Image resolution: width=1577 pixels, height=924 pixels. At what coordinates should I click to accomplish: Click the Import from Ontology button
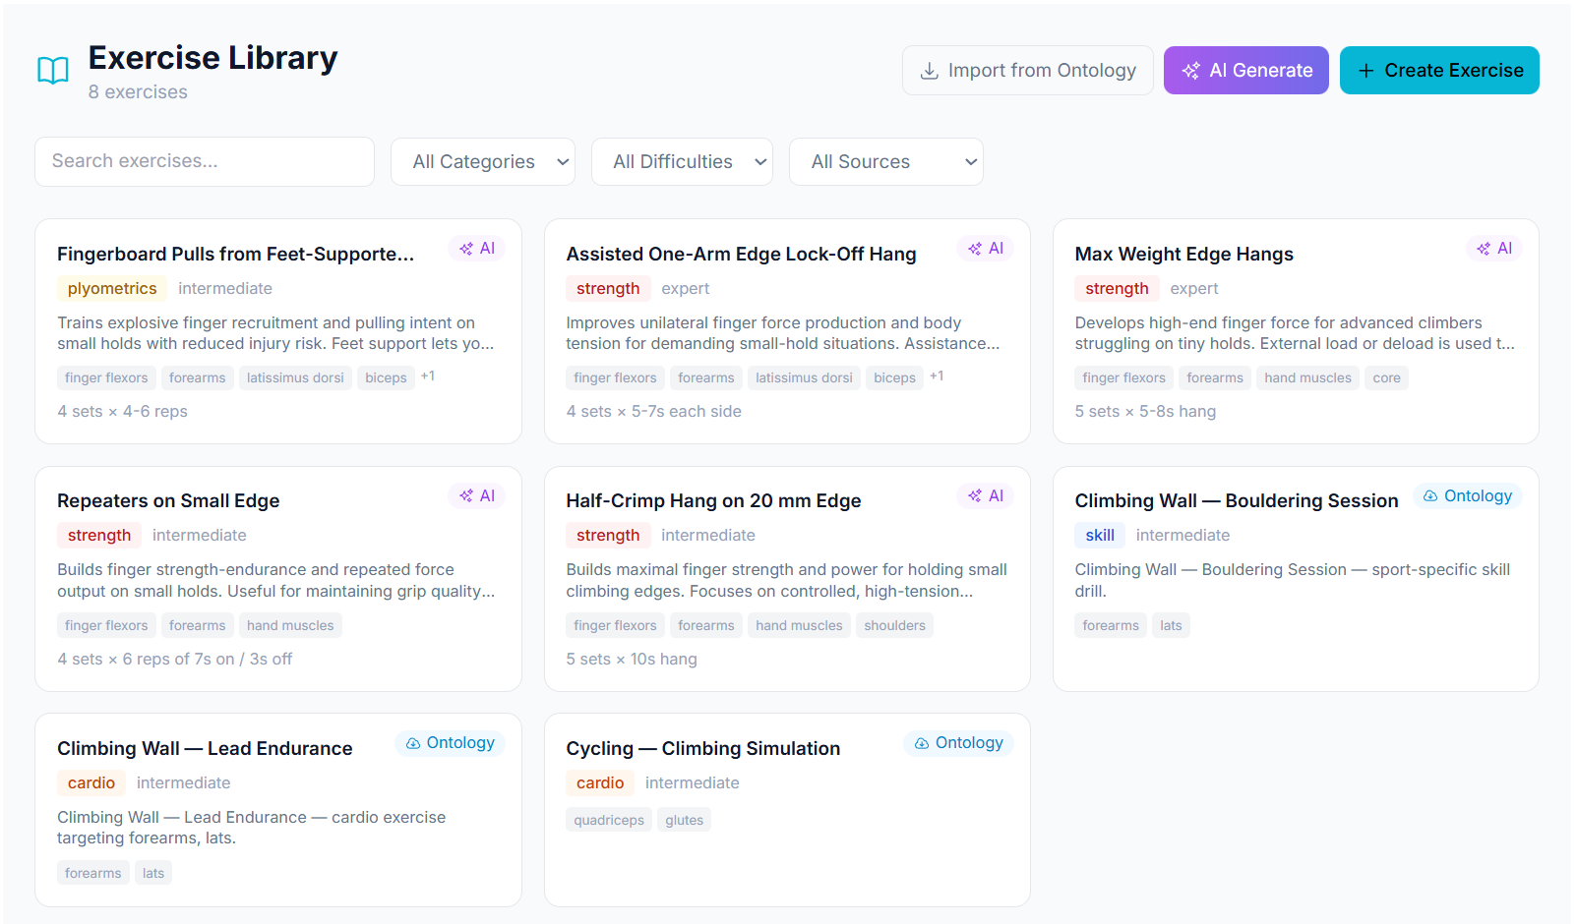(x=1028, y=71)
